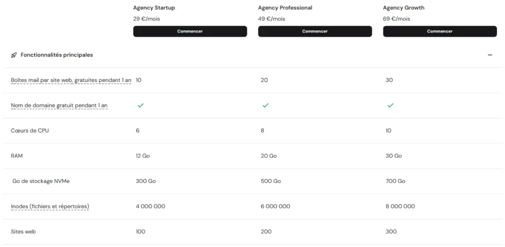Collapse the Fonctionnalités principales section via minus icon
The width and height of the screenshot is (505, 247).
490,55
